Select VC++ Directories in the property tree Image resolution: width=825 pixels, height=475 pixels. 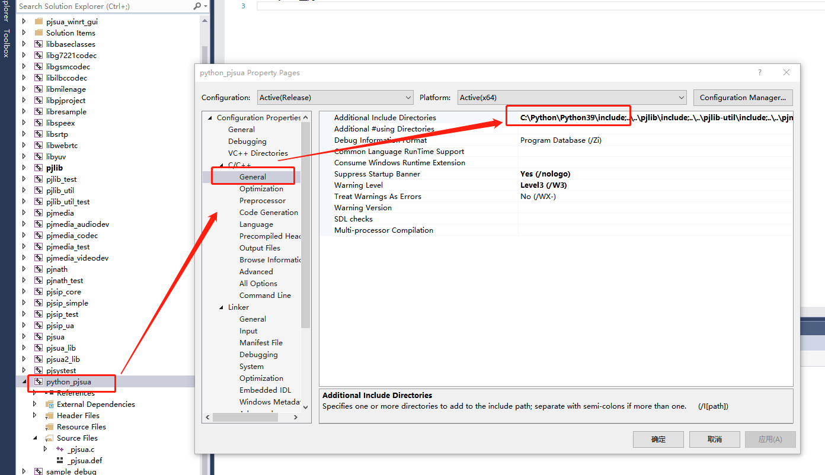point(258,153)
